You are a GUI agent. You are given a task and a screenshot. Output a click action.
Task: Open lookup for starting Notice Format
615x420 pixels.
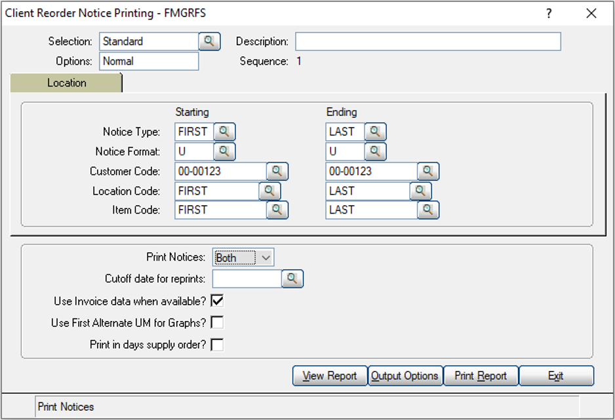click(224, 151)
